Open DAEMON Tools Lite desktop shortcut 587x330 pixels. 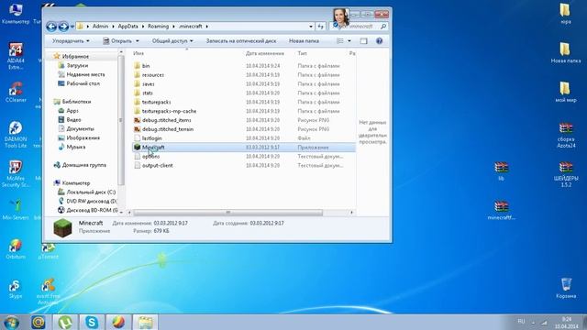(x=16, y=134)
